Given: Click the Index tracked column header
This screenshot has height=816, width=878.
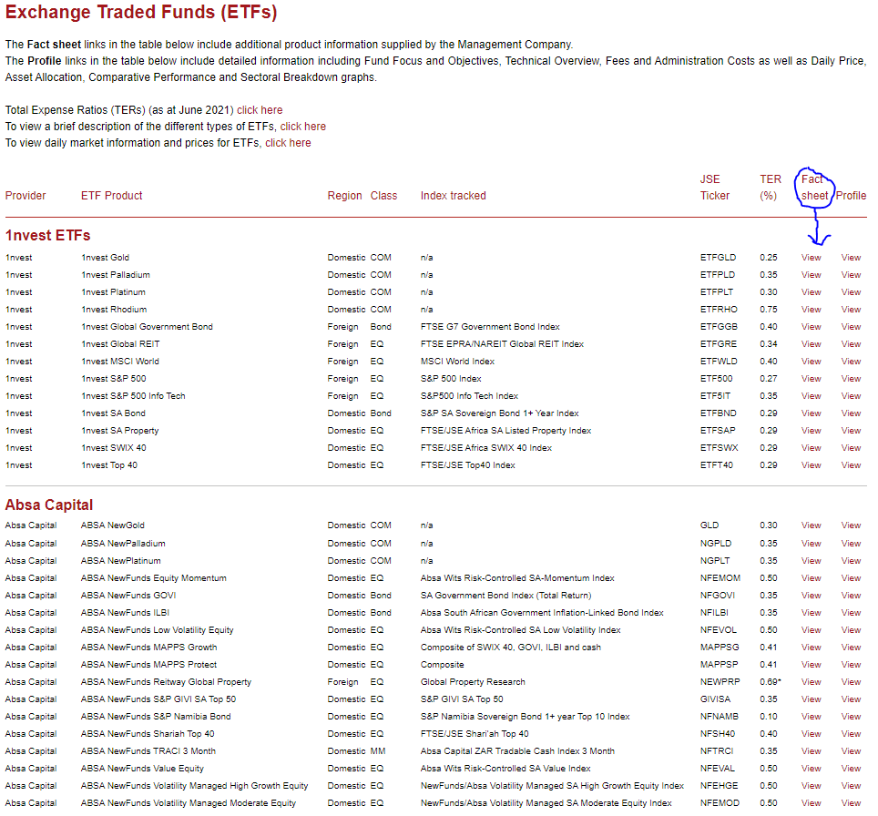Looking at the screenshot, I should pos(453,196).
